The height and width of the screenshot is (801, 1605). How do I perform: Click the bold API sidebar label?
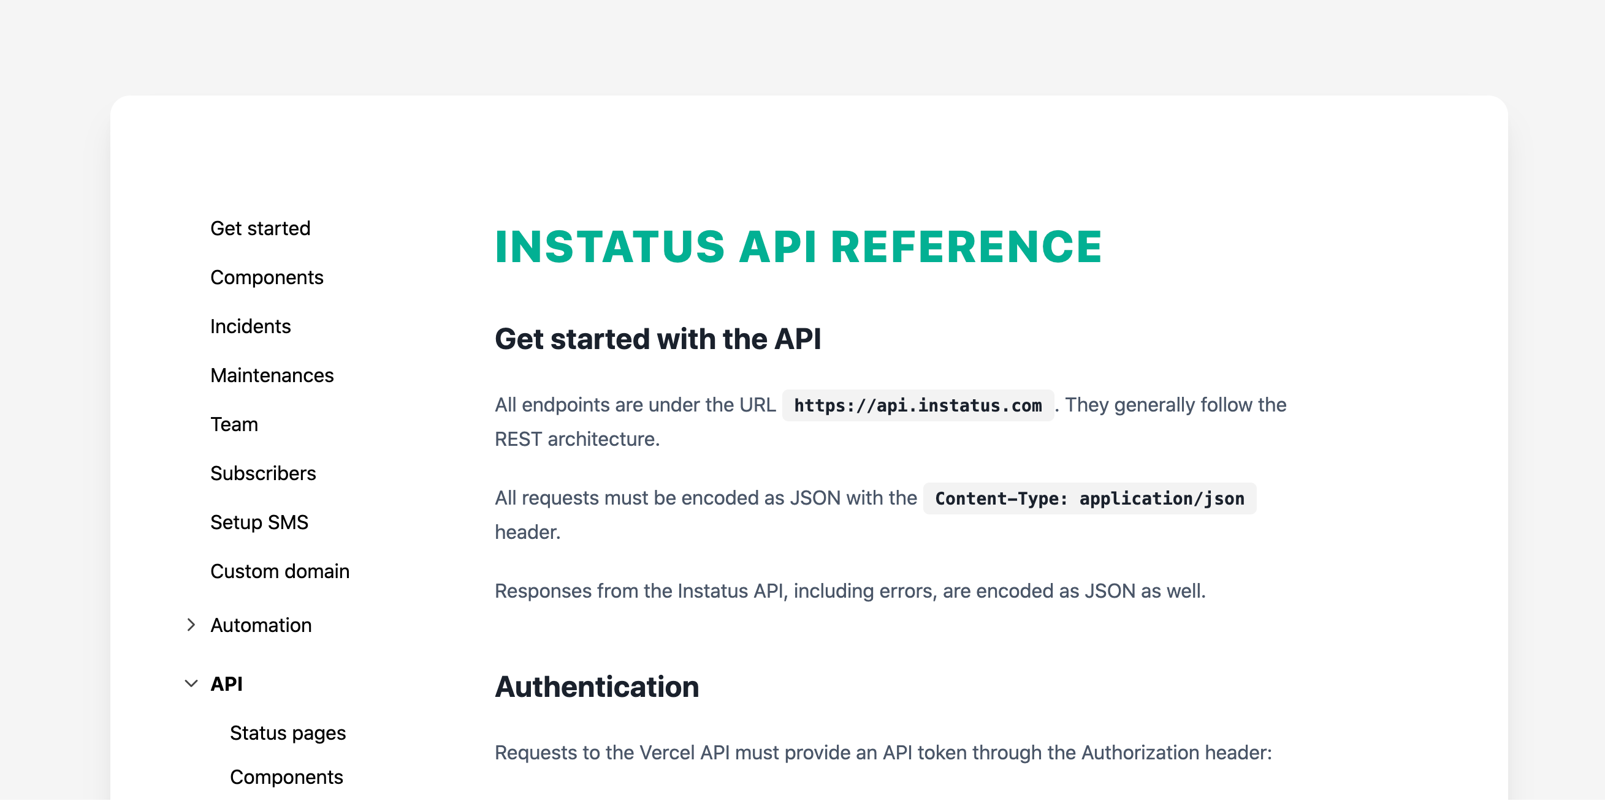227,685
